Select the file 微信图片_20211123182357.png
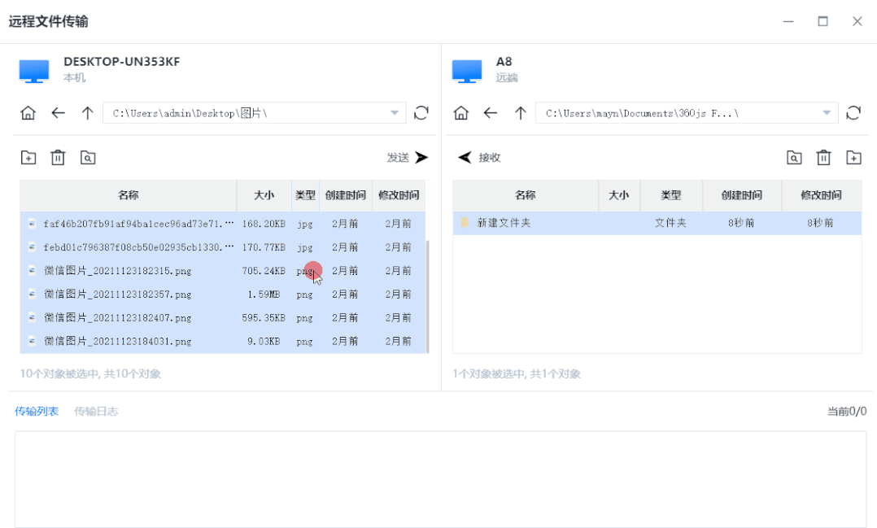The image size is (877, 528). (122, 294)
